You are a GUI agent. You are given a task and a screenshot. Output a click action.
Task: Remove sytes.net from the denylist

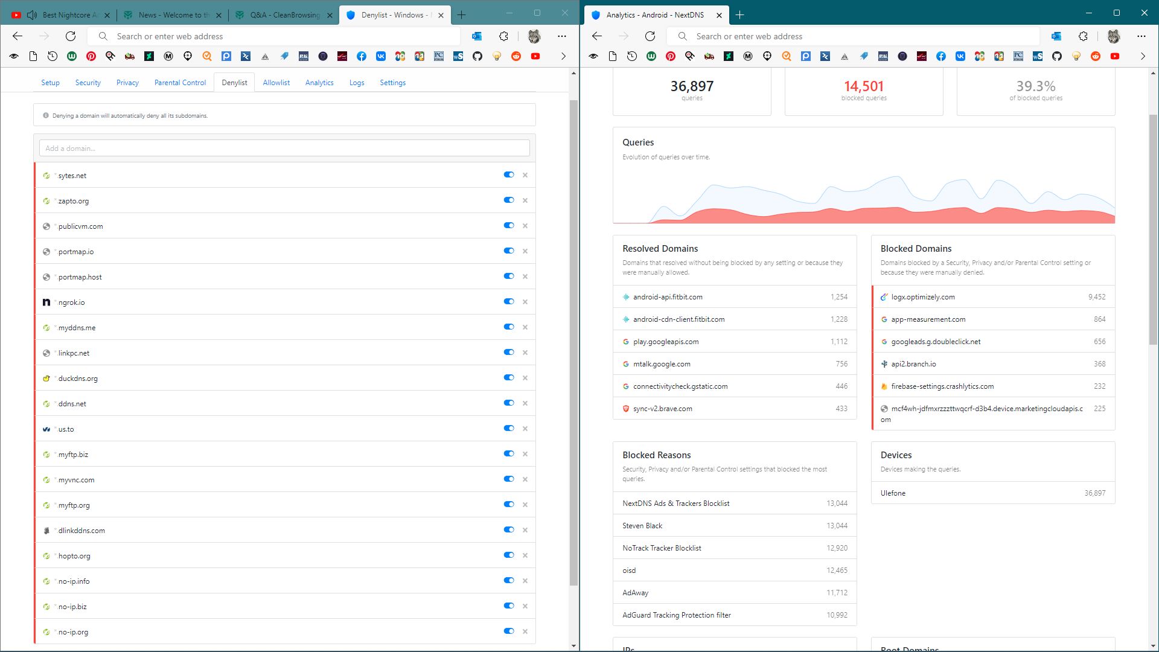[x=525, y=175]
